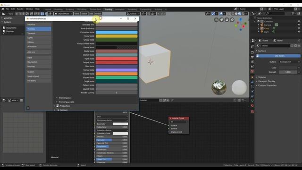302x170 pixels.
Task: Open the Object Constraints properties tab
Action: click(x=252, y=96)
